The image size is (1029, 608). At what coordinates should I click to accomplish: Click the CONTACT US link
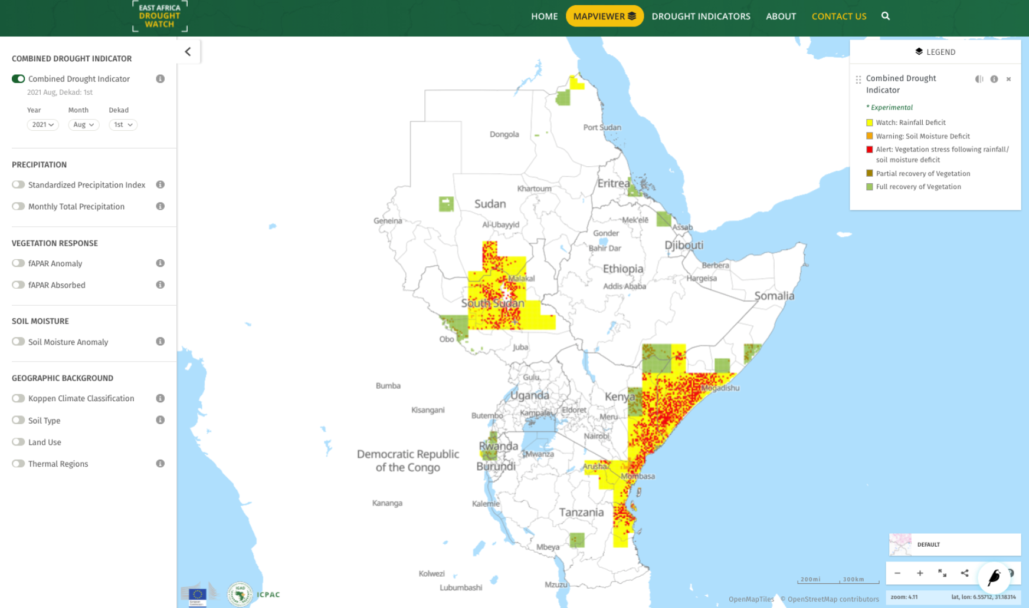[x=839, y=16]
